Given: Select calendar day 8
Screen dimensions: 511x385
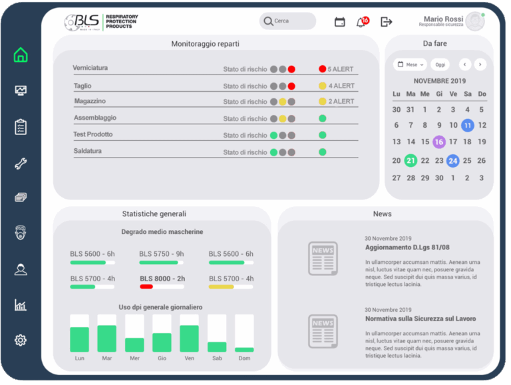Looking at the screenshot, I should tap(425, 126).
